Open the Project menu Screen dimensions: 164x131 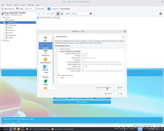(x=9, y=5)
